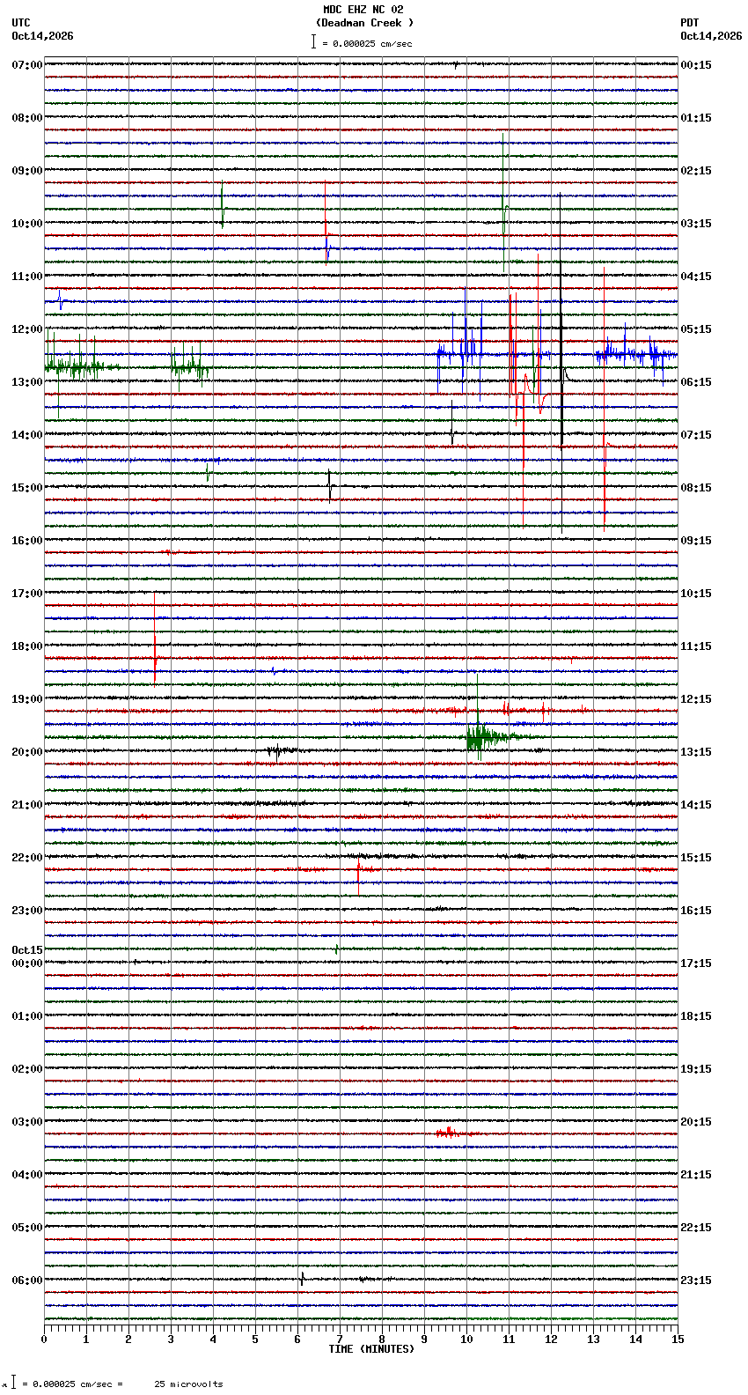
Task: Click the 08:00 UTC time label
Action: pos(27,118)
